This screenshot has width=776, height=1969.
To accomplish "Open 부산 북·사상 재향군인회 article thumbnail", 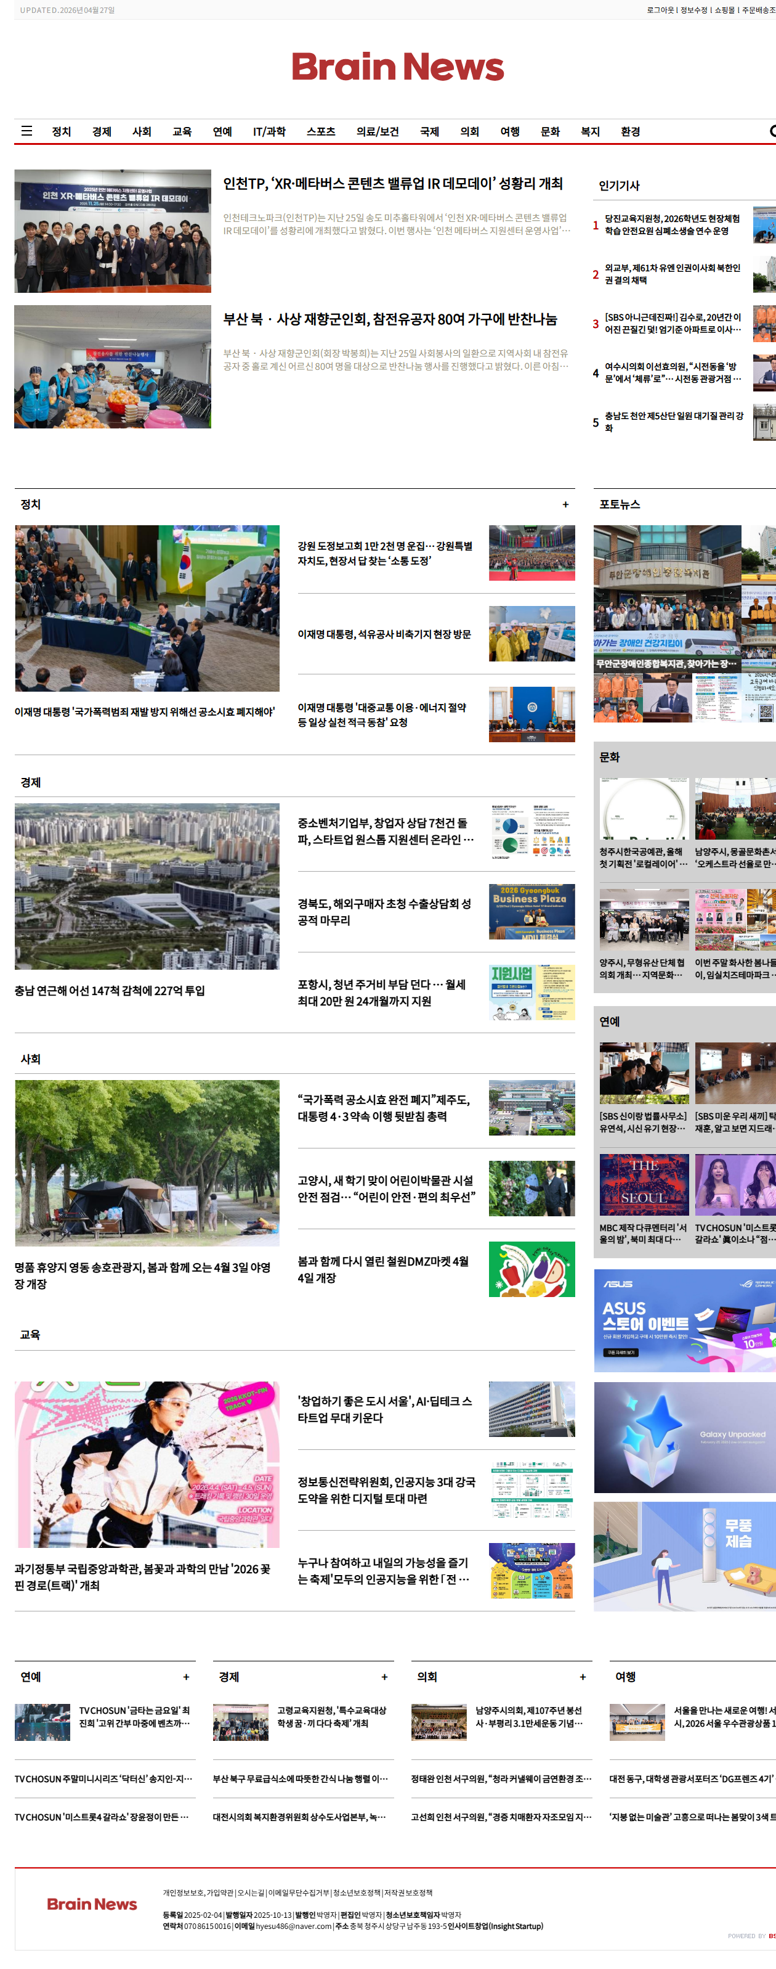I will [113, 367].
